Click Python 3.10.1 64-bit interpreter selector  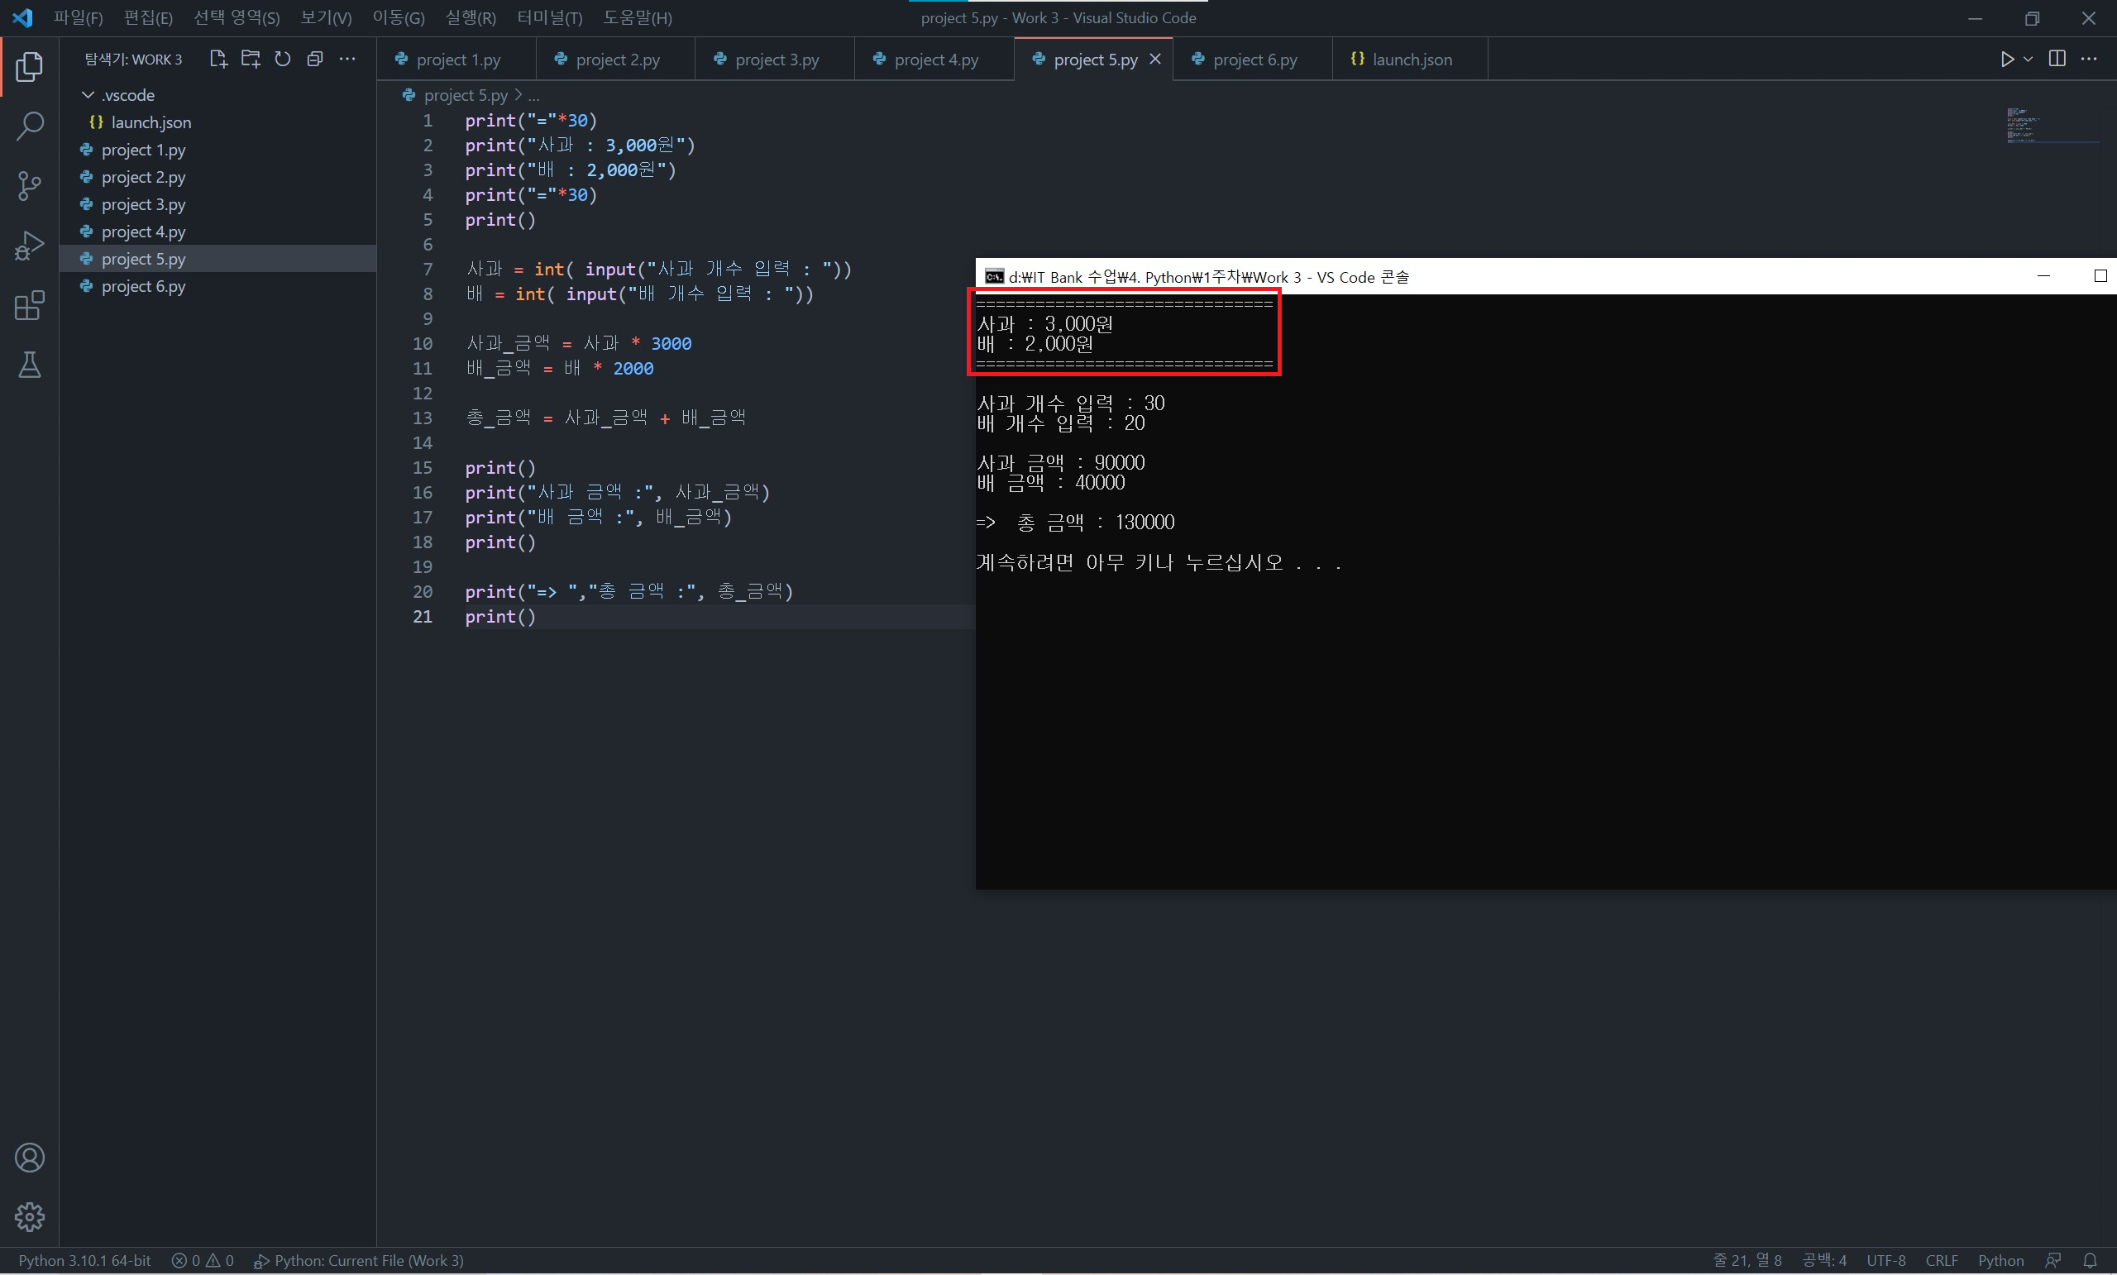coord(84,1260)
